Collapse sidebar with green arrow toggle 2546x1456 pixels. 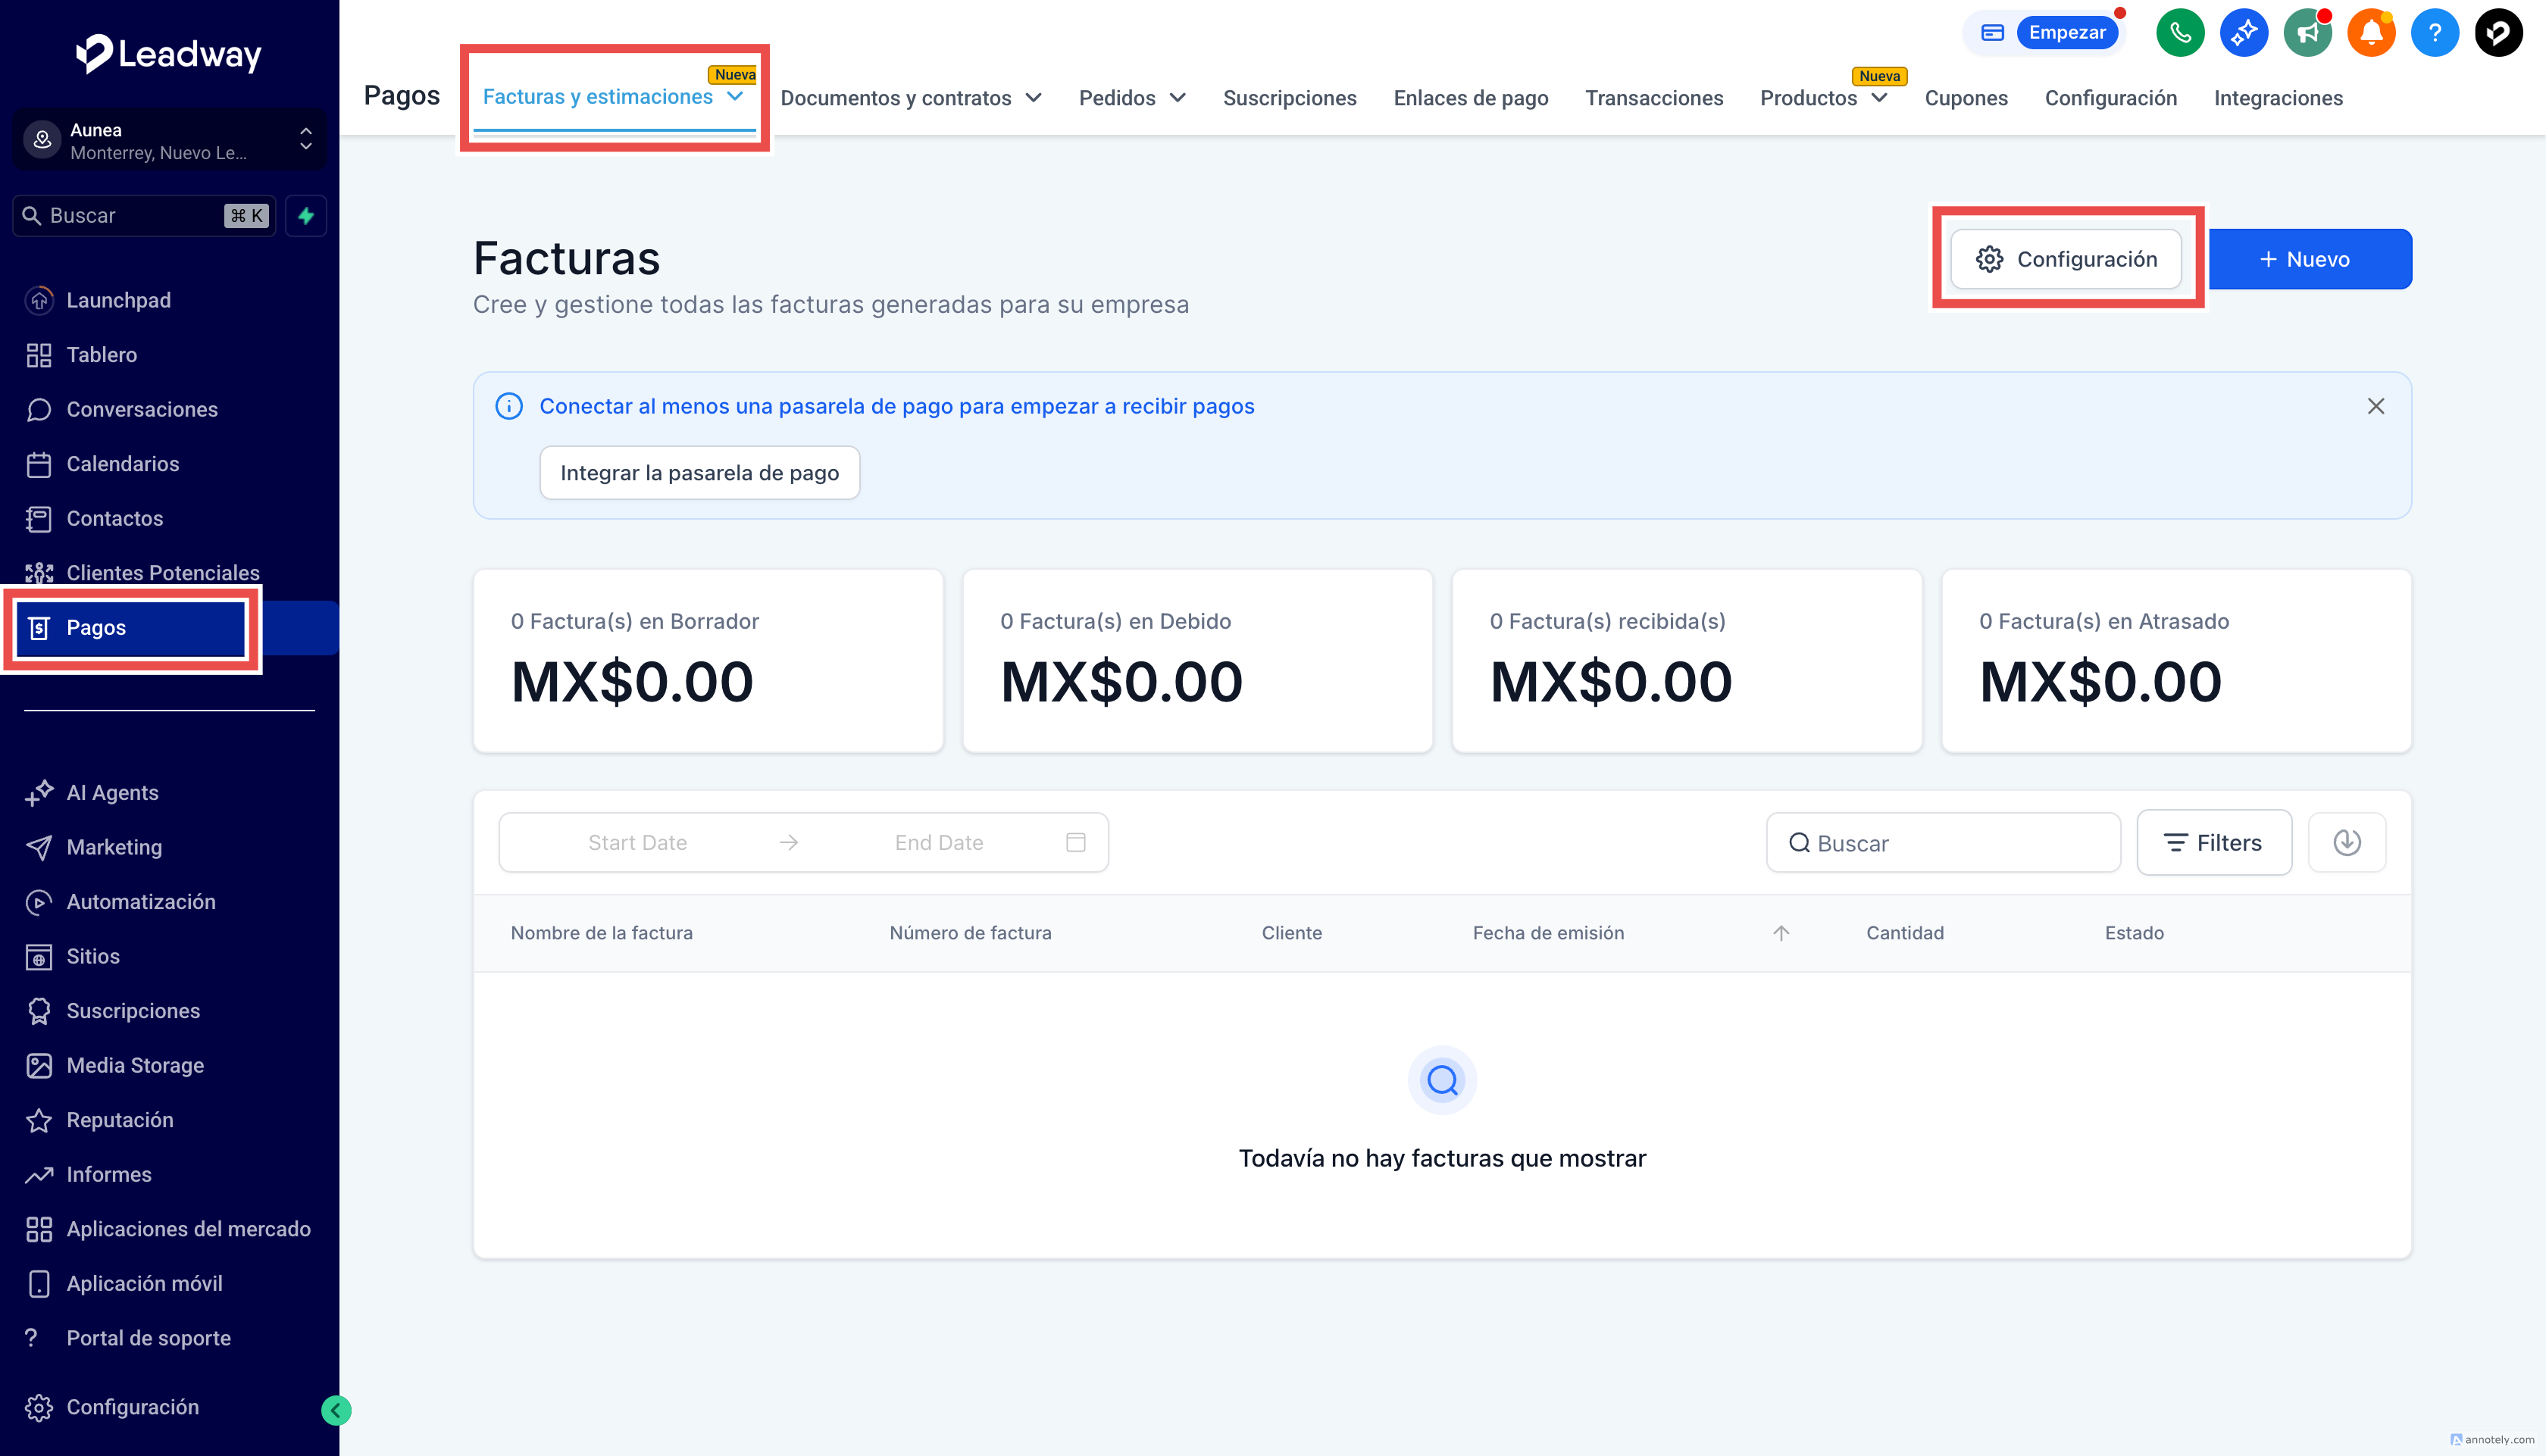point(336,1410)
